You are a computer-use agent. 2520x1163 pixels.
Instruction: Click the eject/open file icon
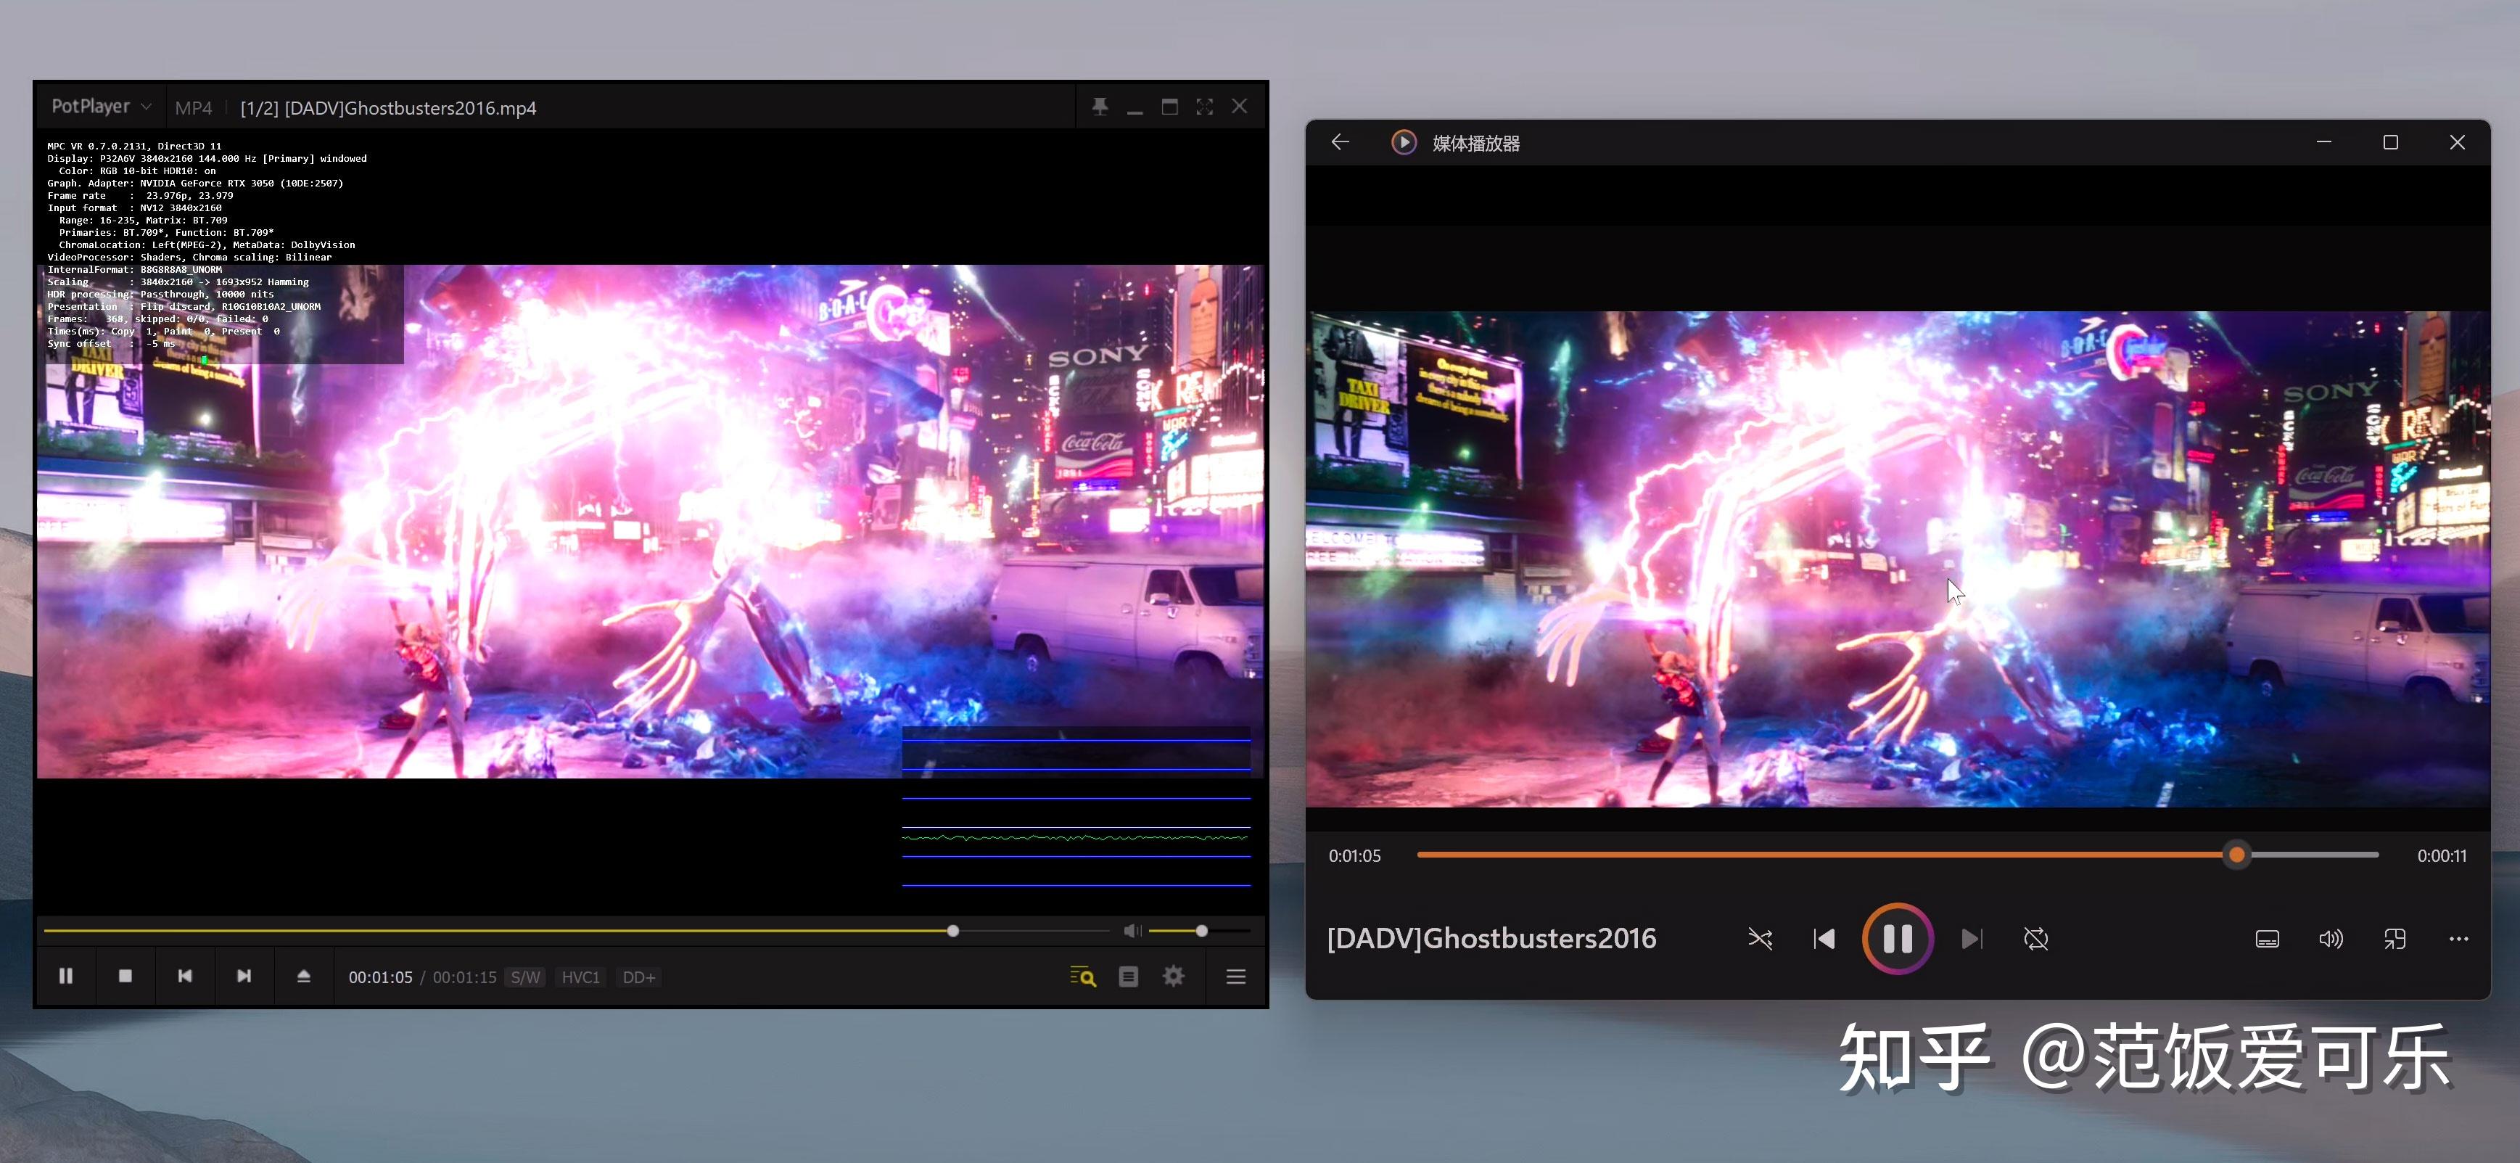[x=303, y=976]
